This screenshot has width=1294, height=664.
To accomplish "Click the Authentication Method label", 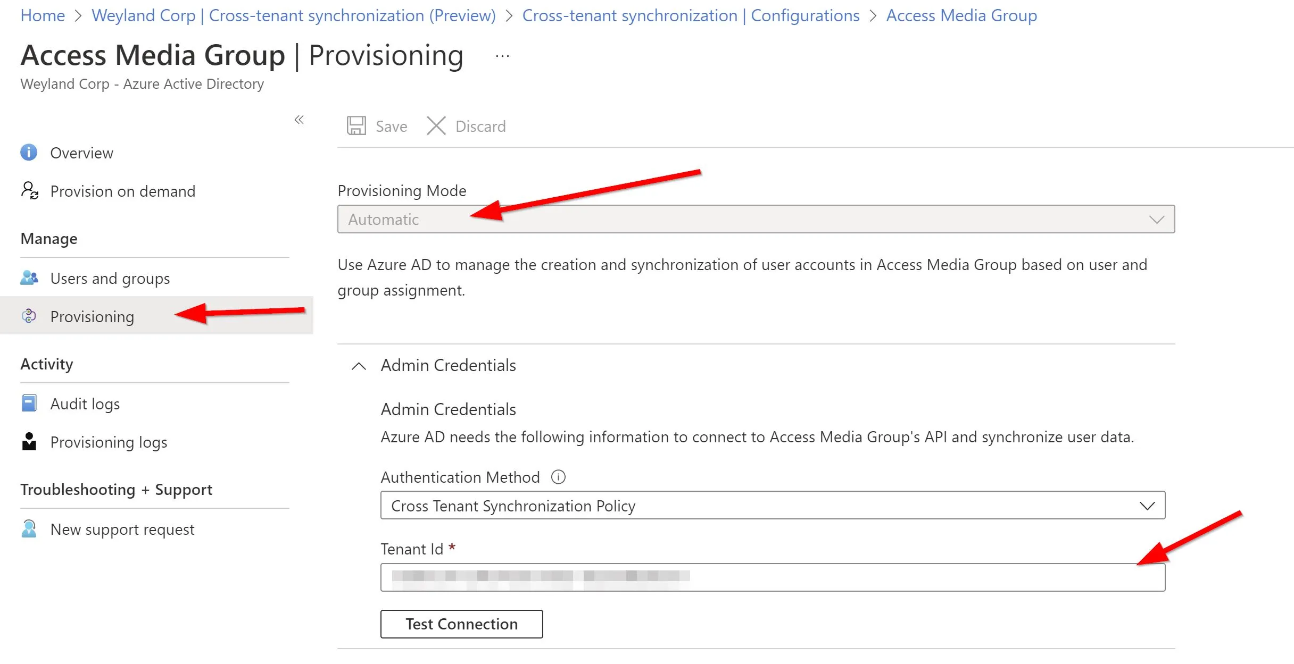I will point(460,477).
